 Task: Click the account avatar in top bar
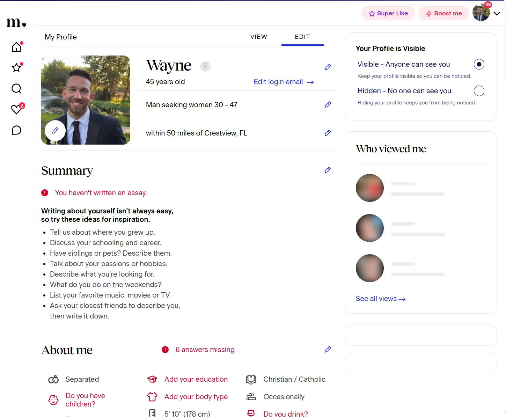[x=481, y=13]
